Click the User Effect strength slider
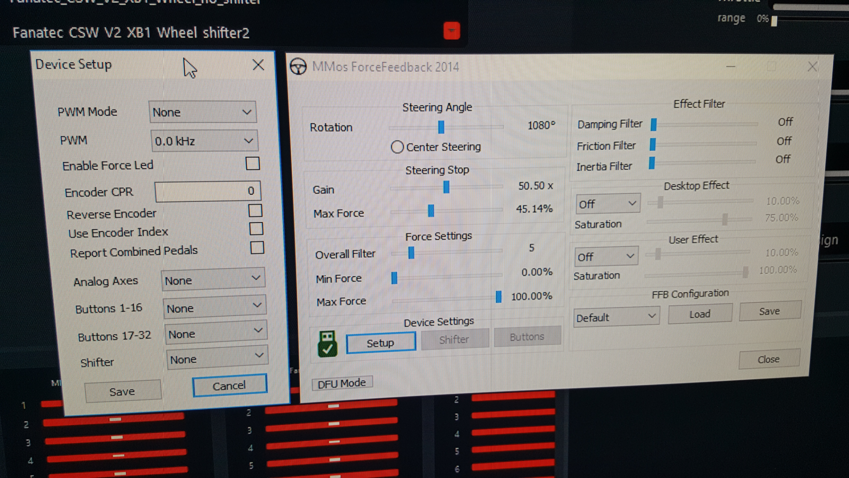This screenshot has width=849, height=478. [x=698, y=254]
